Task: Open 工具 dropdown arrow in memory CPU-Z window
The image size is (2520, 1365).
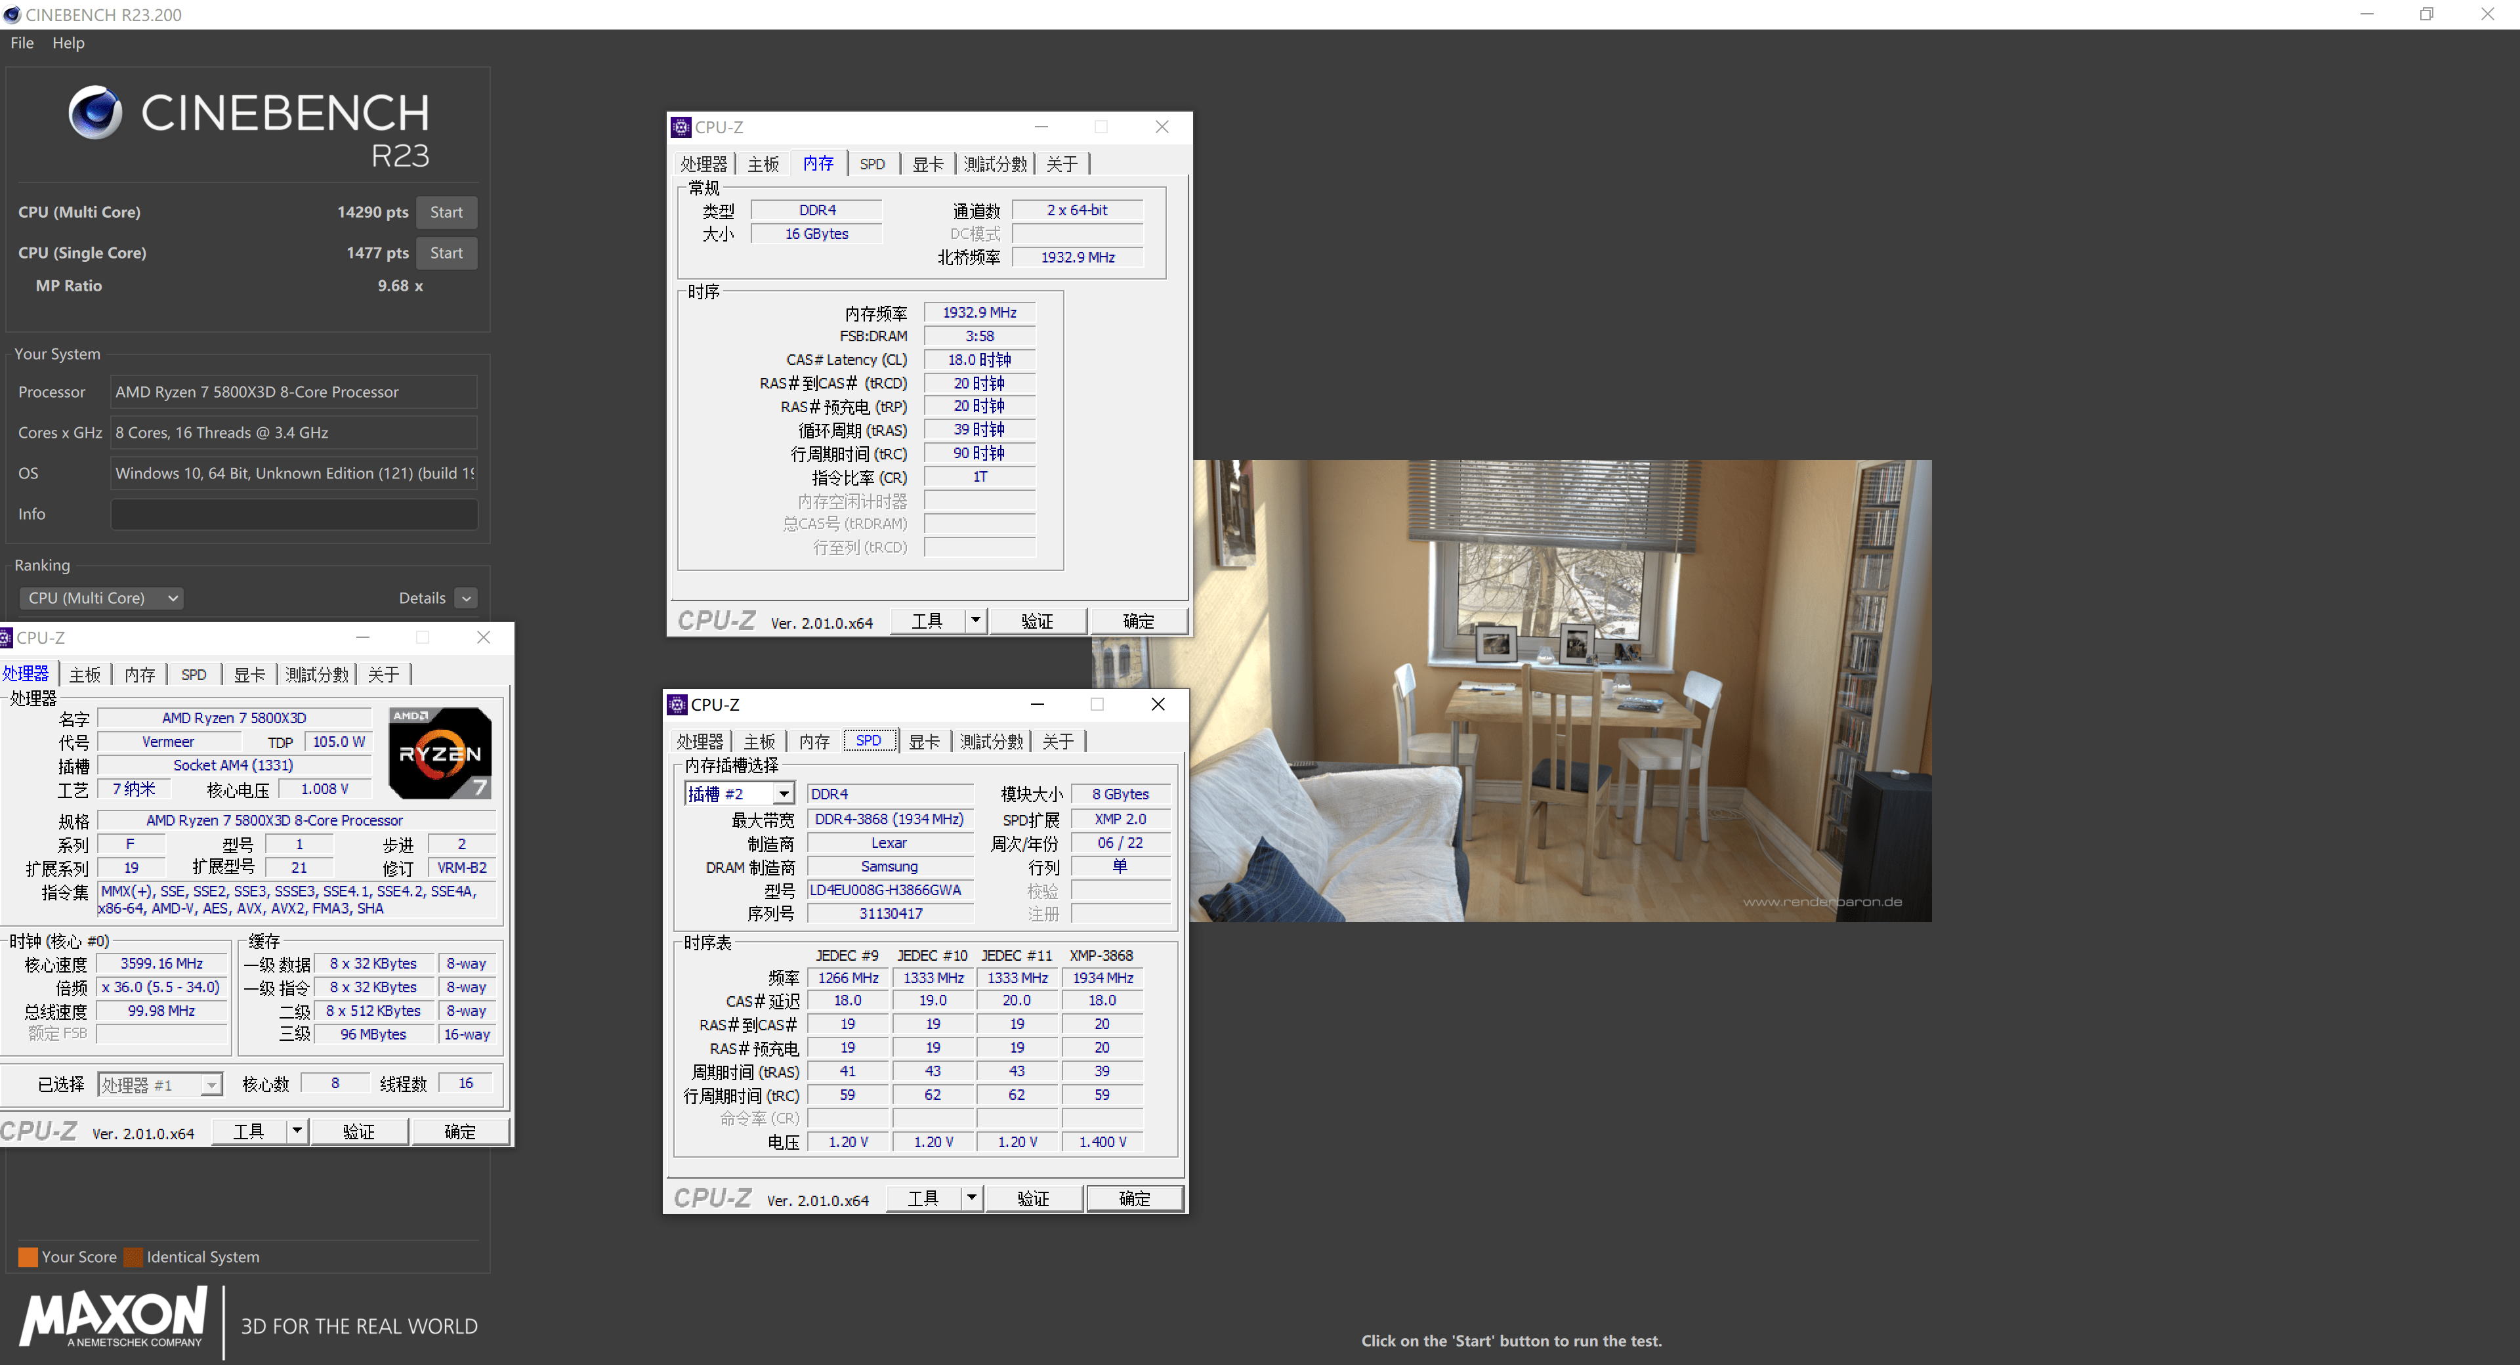Action: coord(975,621)
